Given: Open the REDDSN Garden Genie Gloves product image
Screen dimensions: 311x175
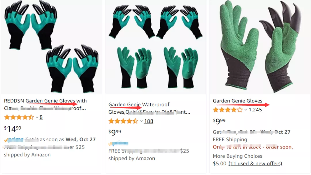Looking at the screenshot, I should pyautogui.click(x=51, y=47).
